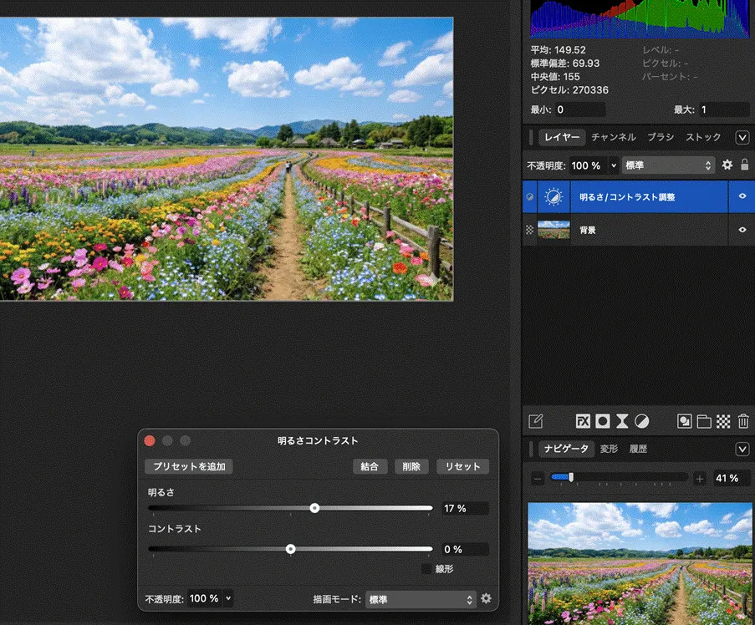This screenshot has width=755, height=625.
Task: Open the blend mode dropdown showing 標準
Action: click(666, 165)
